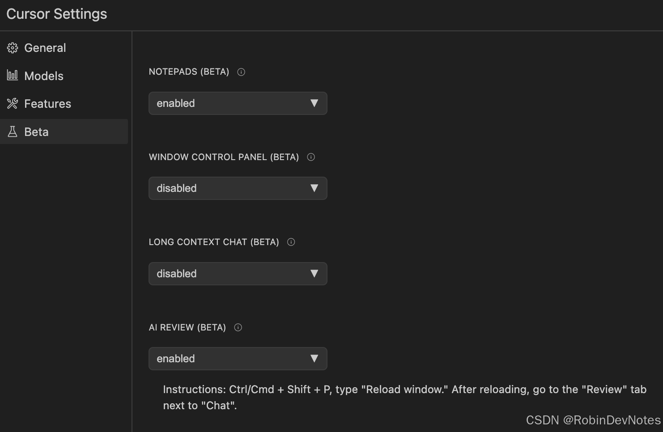Screen dimensions: 663x432
Task: Open the Window Control Panel disabled dropdown
Action: pyautogui.click(x=238, y=188)
